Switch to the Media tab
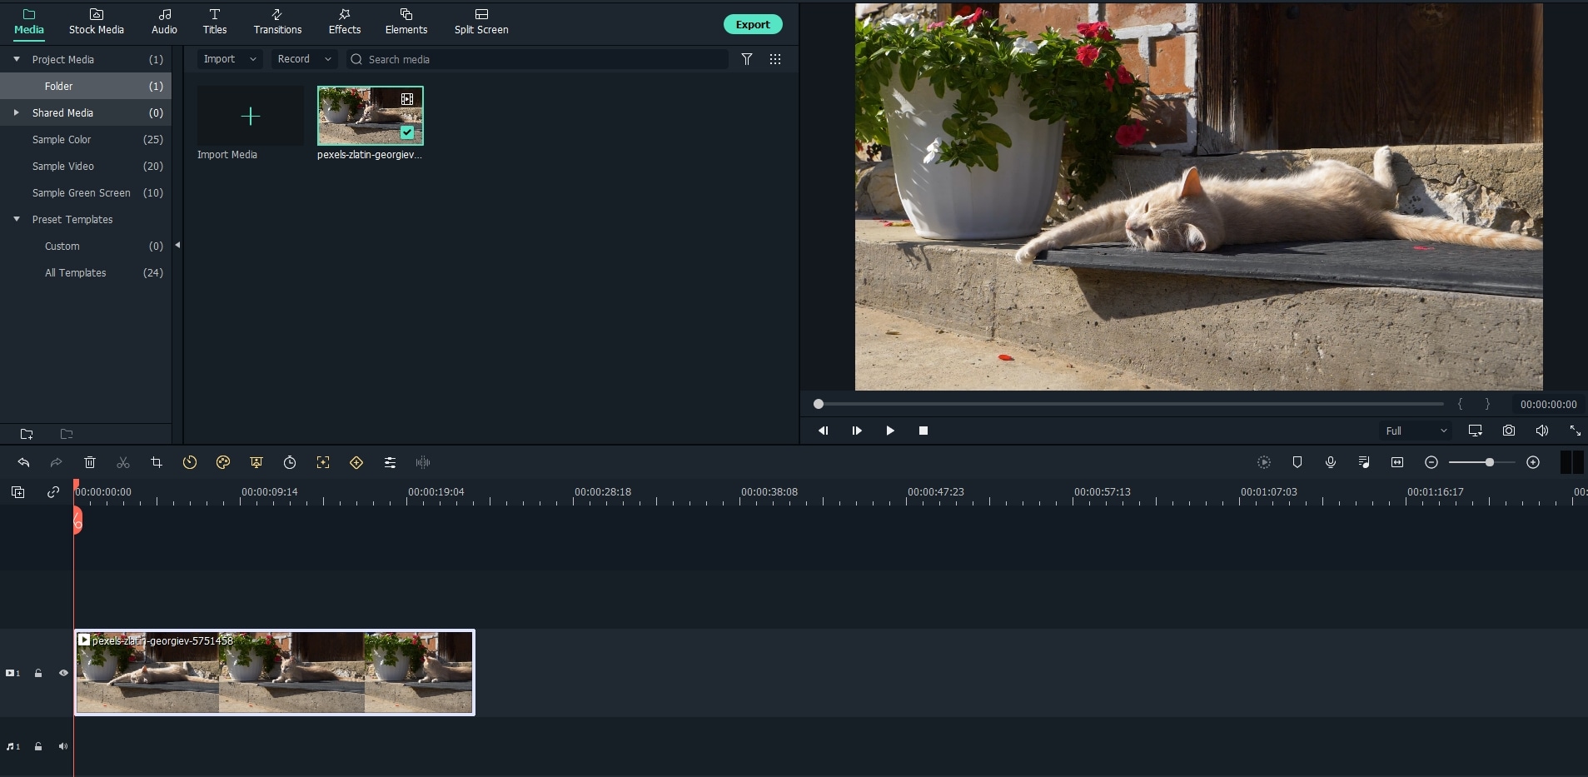Screen dimensions: 1588x777 point(29,22)
